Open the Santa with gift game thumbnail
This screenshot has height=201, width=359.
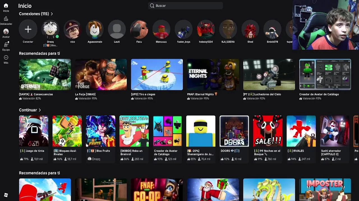[213, 190]
